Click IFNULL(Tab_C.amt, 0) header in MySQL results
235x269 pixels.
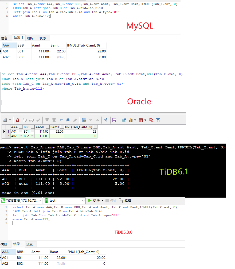coord(87,45)
